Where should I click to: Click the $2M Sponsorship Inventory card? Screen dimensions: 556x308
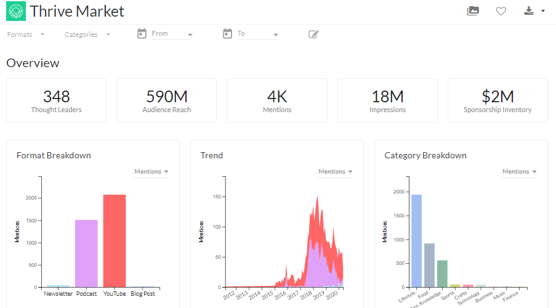pos(498,100)
